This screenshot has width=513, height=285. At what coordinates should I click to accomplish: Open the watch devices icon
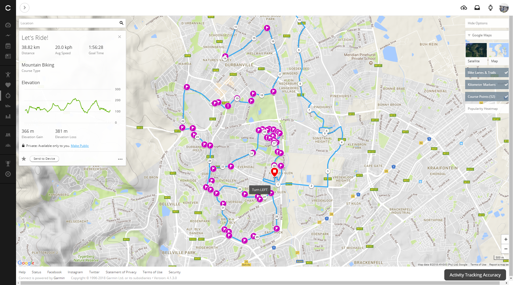pyautogui.click(x=491, y=8)
